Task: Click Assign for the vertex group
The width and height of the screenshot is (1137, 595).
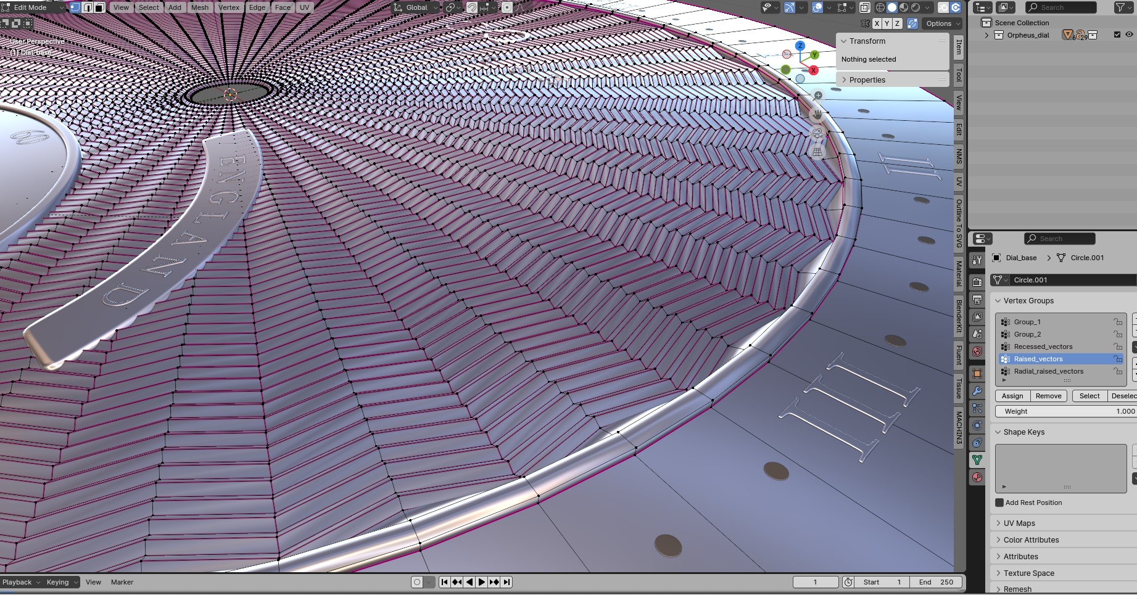Action: click(x=1012, y=396)
